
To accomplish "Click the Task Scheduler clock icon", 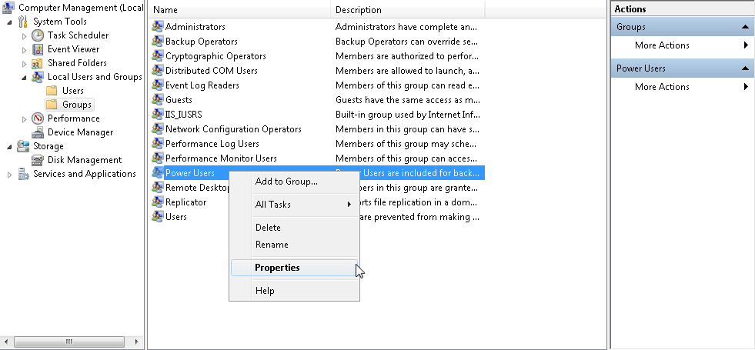I will tap(38, 35).
